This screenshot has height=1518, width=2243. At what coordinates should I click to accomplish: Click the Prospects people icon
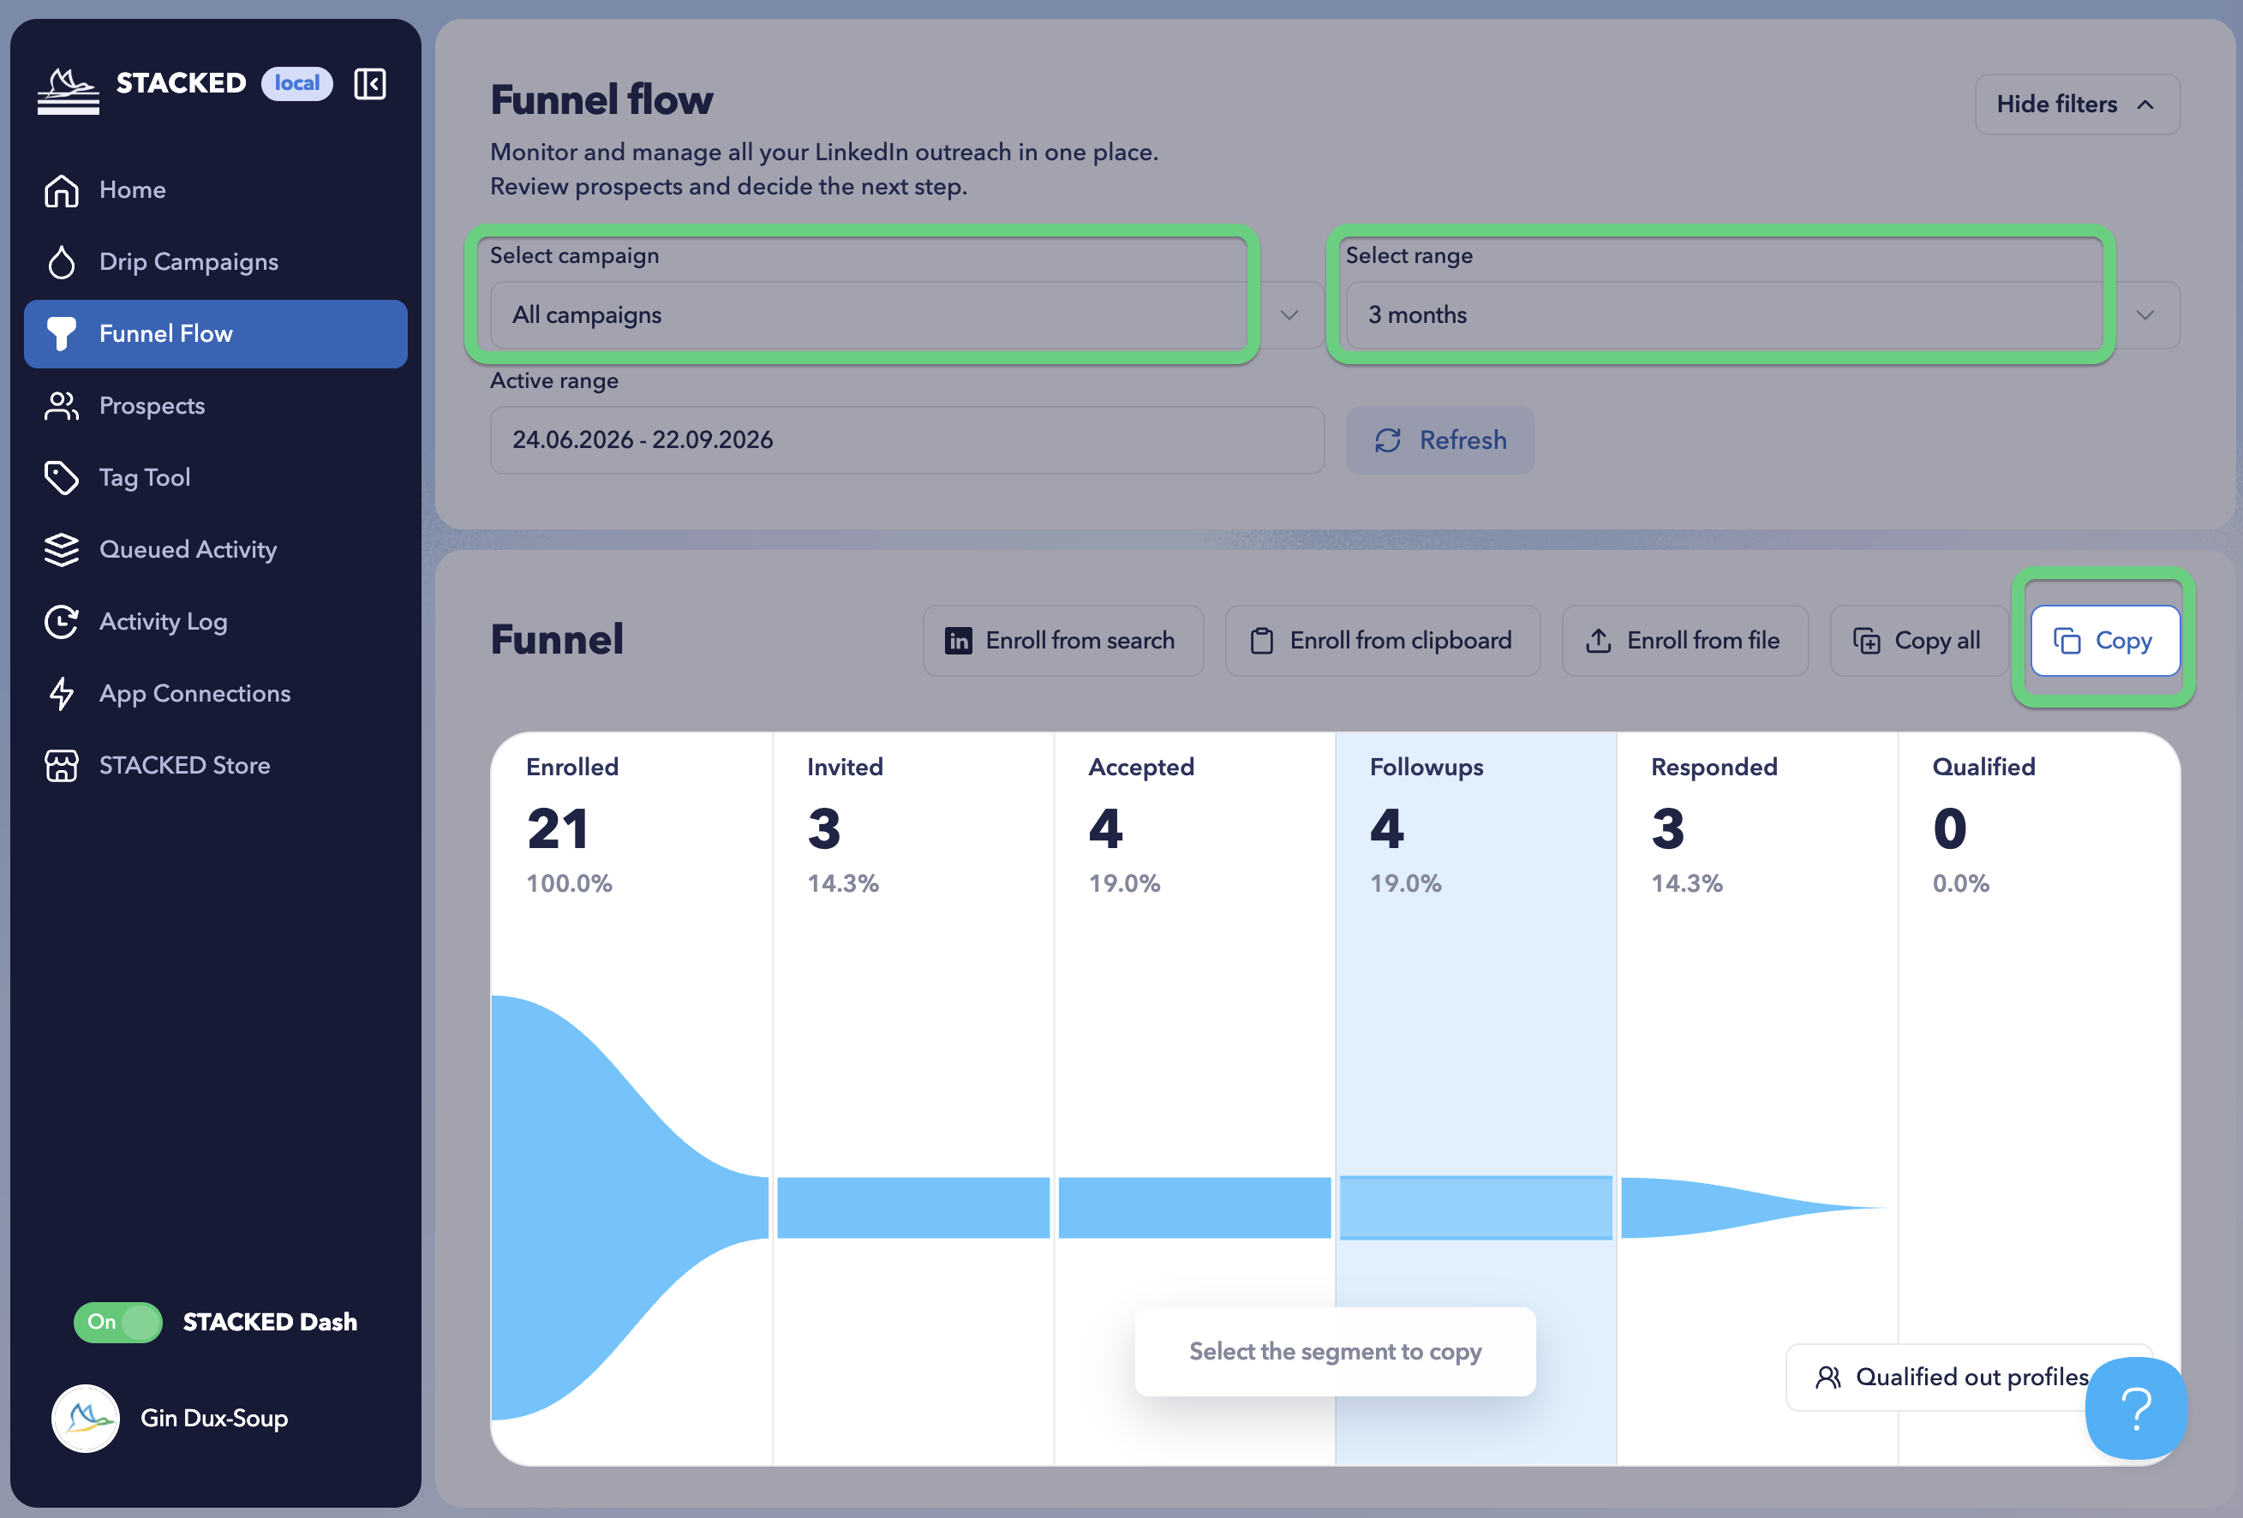point(62,406)
